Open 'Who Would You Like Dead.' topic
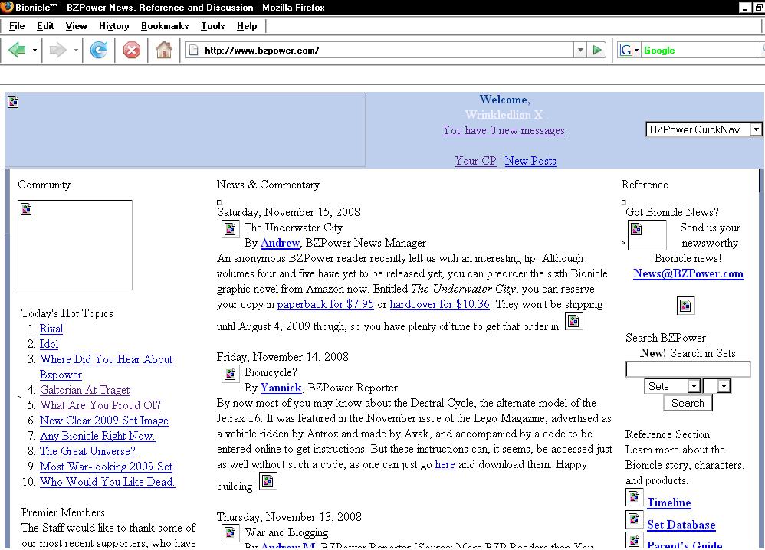The image size is (765, 550). (107, 482)
